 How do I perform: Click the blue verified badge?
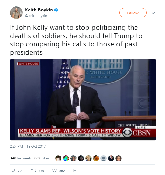56,10
